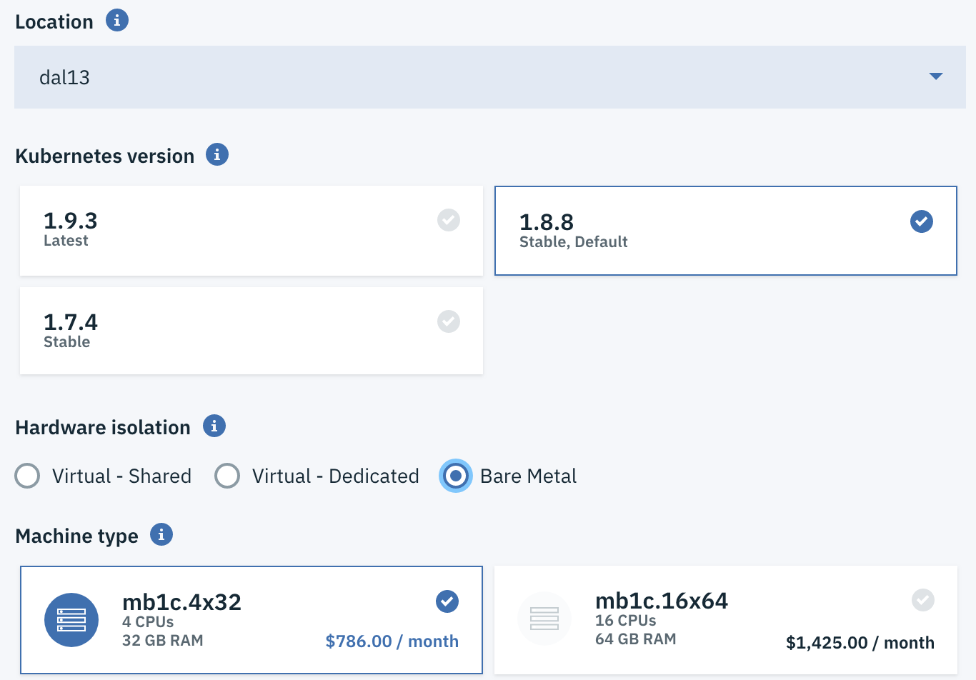
Task: Open the dal13 location selector
Action: (490, 77)
